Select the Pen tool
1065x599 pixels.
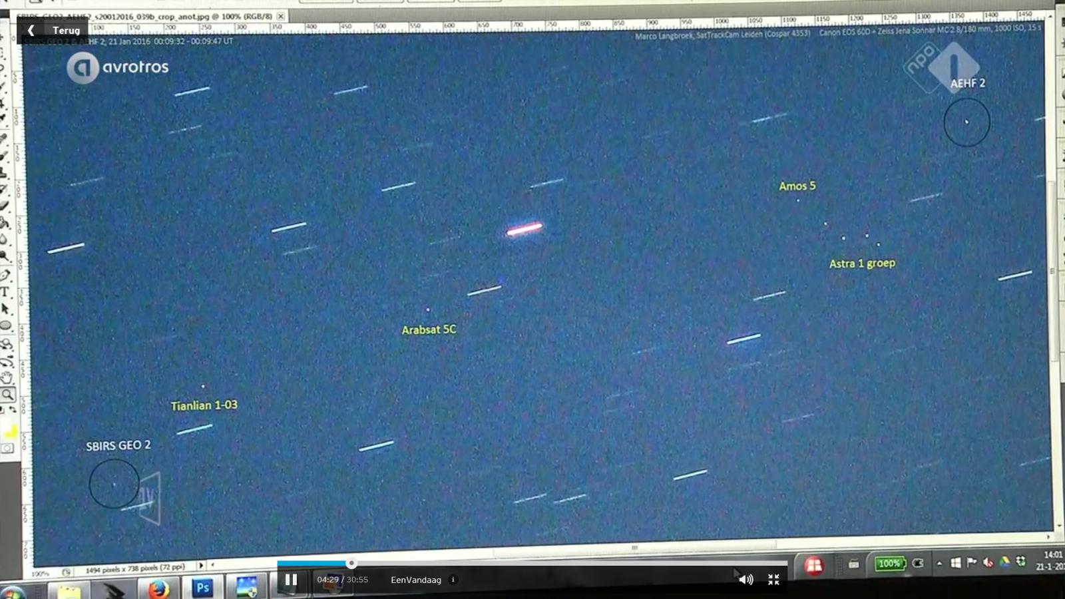5,275
